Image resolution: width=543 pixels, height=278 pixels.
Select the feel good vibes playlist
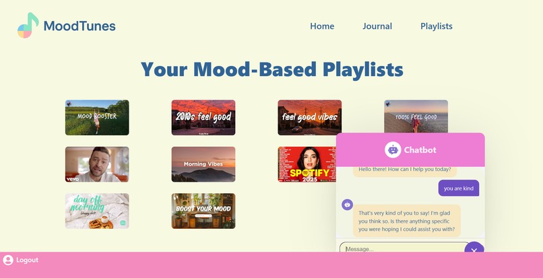click(310, 117)
